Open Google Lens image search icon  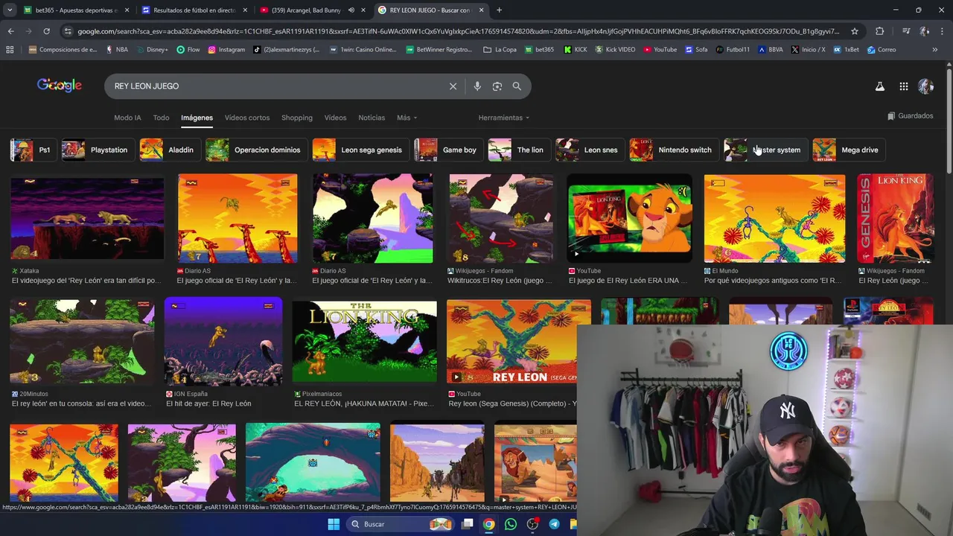[x=497, y=86]
